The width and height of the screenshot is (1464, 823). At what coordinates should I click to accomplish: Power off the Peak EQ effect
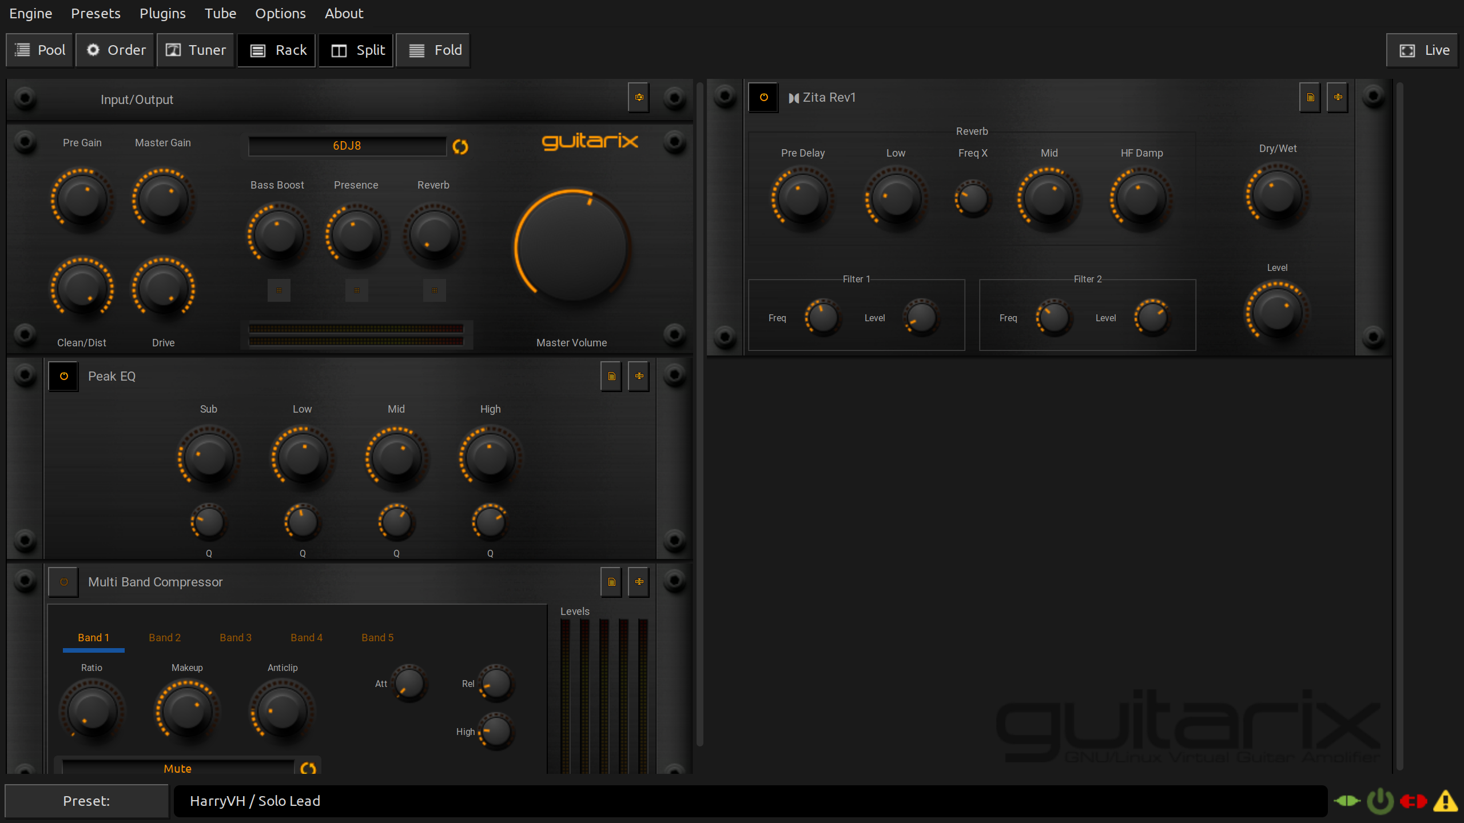[63, 376]
